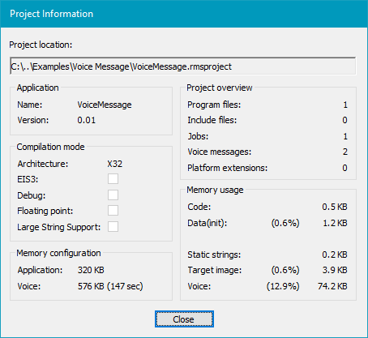
Task: Toggle the Debug checkbox
Action: [113, 195]
